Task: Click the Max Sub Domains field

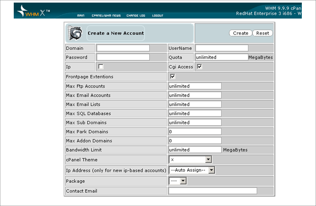Action: click(x=195, y=123)
